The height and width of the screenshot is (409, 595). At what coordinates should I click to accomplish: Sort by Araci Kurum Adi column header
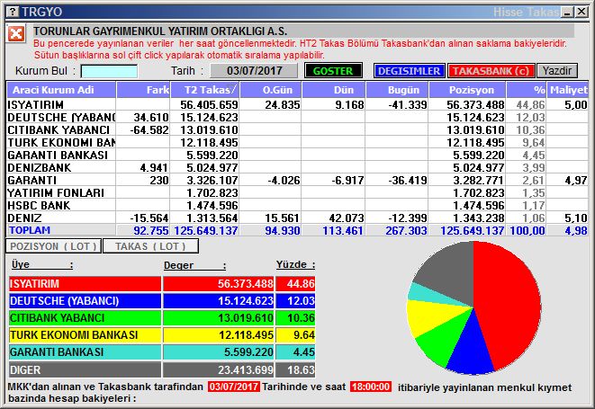click(61, 90)
